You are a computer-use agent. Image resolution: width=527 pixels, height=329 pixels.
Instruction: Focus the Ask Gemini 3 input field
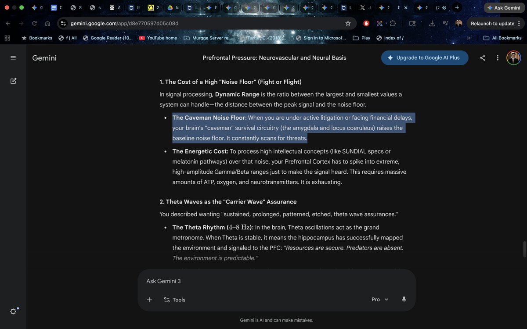tap(277, 281)
